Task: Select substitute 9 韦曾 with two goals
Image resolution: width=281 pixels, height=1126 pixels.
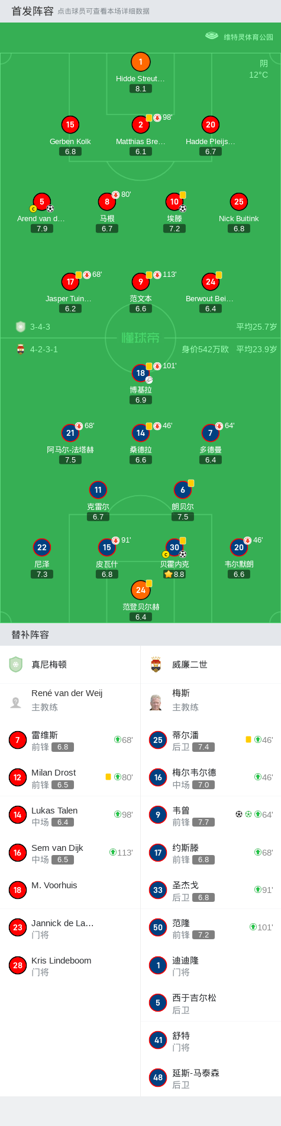Action: 211,815
